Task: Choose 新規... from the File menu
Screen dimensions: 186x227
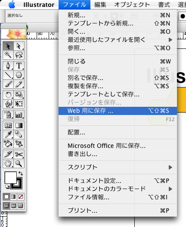Action: [x=118, y=15]
